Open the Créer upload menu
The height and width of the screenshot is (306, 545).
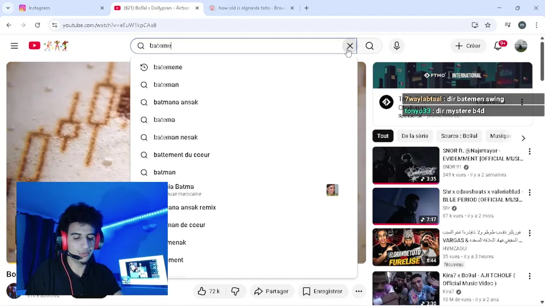pyautogui.click(x=468, y=46)
